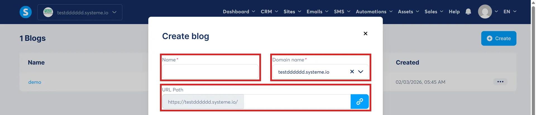This screenshot has width=536, height=115.
Task: Open the Dashboard menu
Action: coord(239,11)
